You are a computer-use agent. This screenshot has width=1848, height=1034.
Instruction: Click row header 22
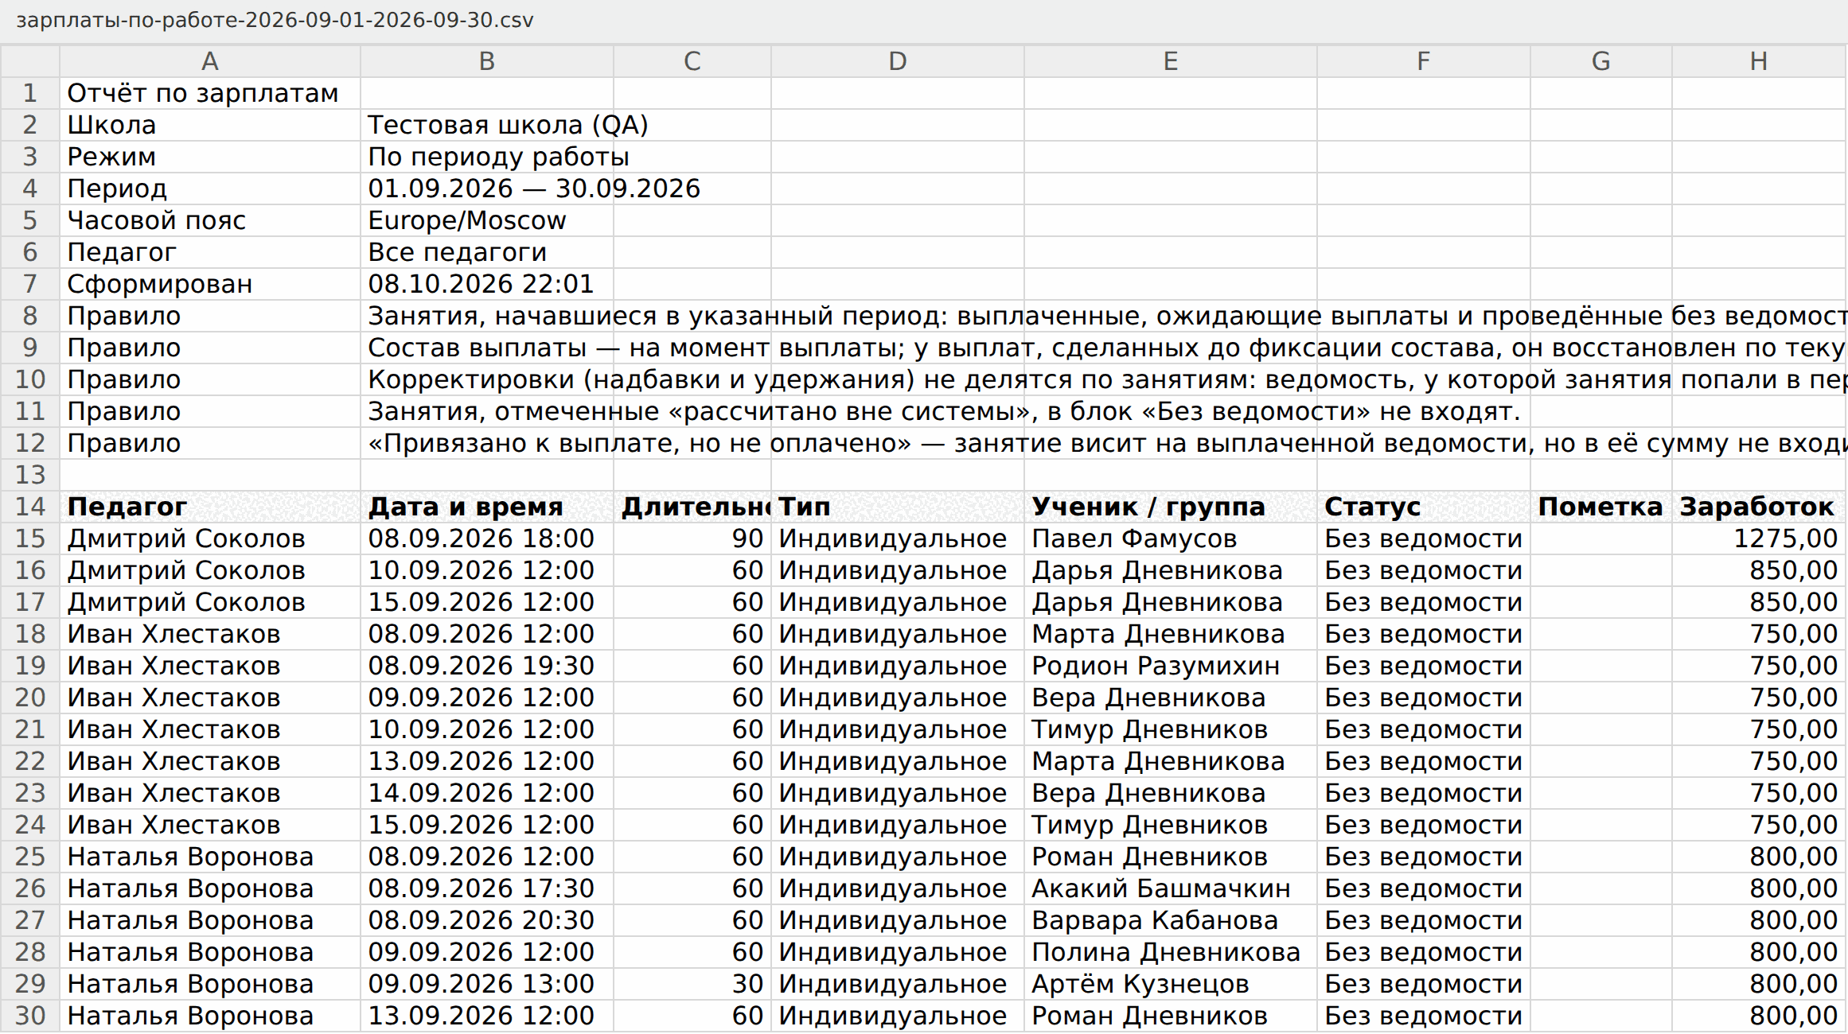coord(30,761)
